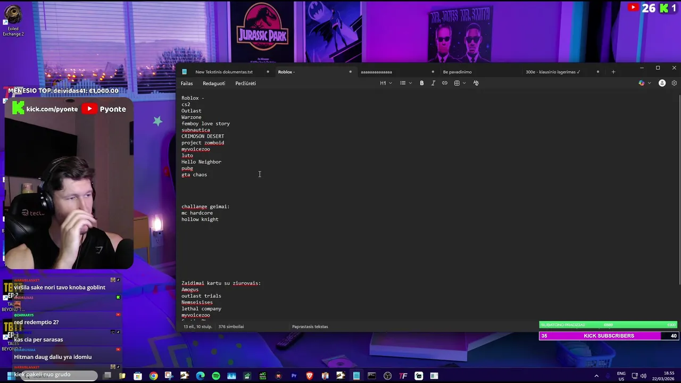Open the Redaguoti menu
The height and width of the screenshot is (383, 681).
(214, 83)
